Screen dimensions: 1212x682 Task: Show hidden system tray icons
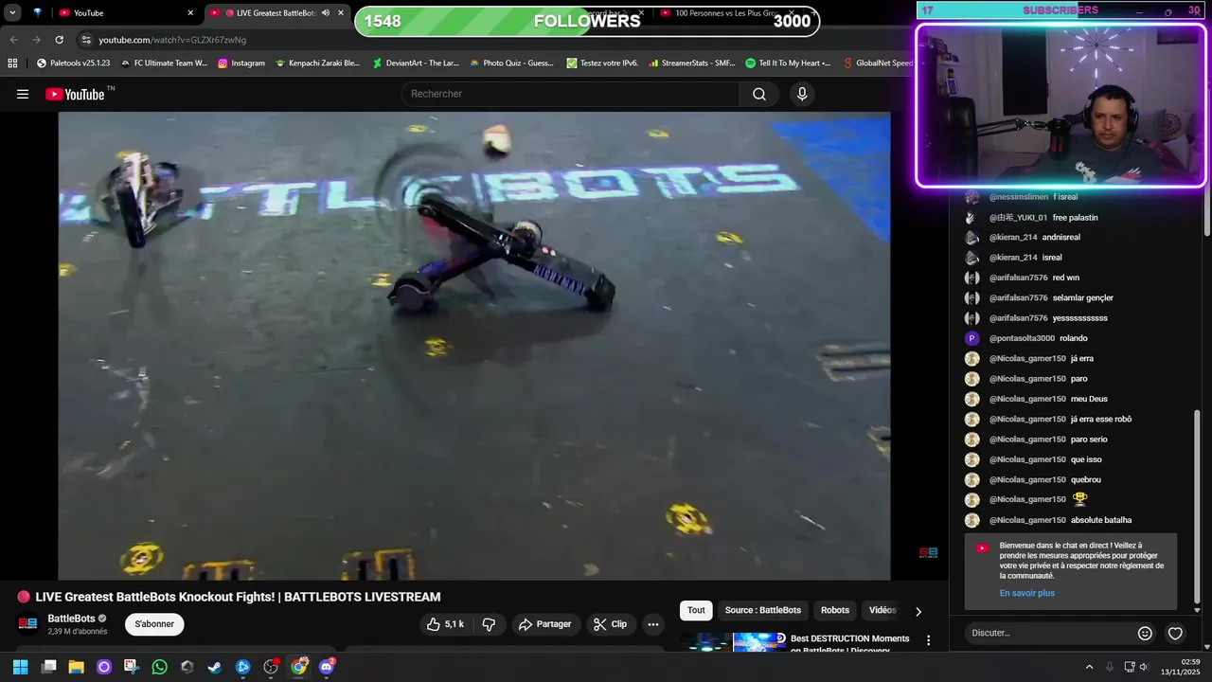pos(1089,667)
